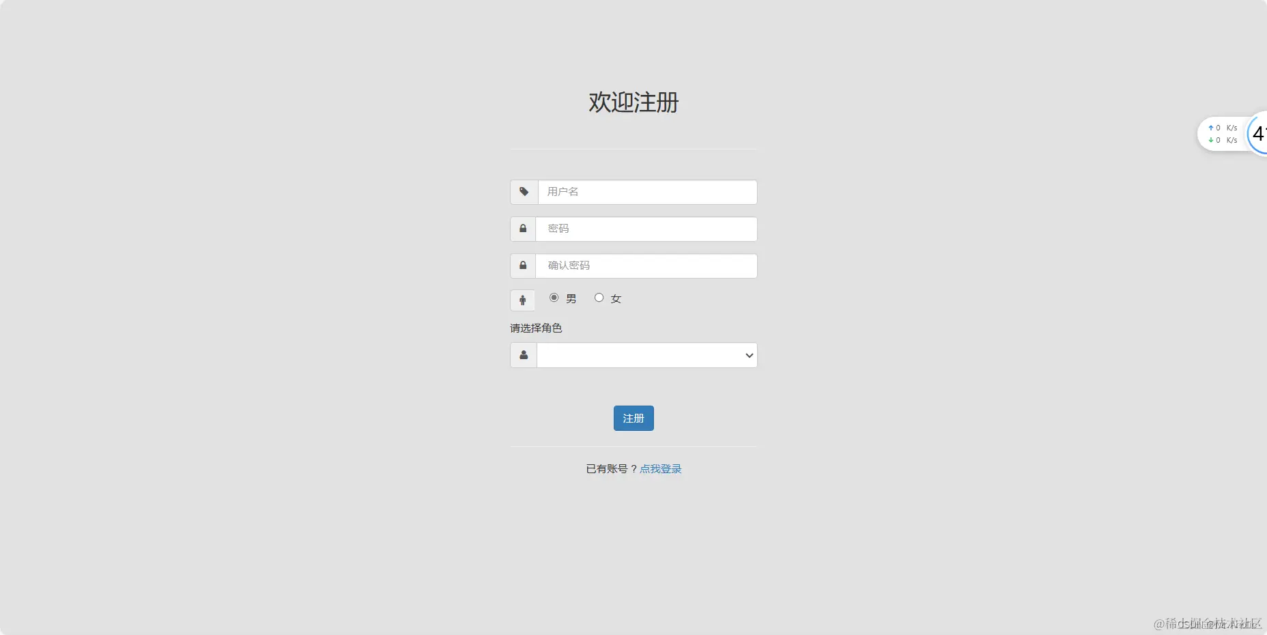Click the lock icon beside the 密码 field
1267x635 pixels.
pos(523,229)
